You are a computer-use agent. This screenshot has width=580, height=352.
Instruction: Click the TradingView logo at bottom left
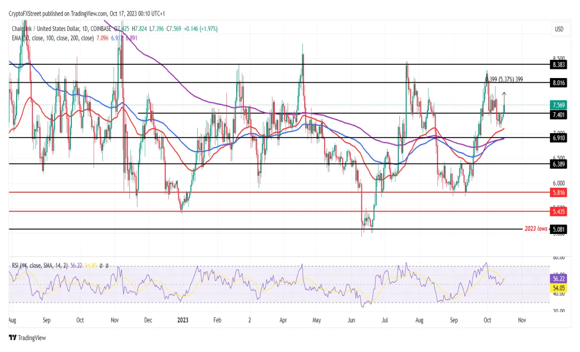point(26,338)
